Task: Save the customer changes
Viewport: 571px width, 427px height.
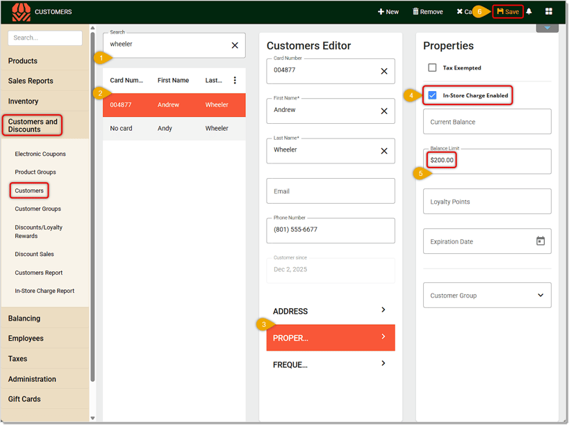Action: [509, 12]
